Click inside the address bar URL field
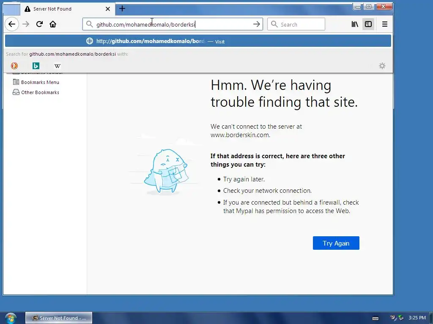This screenshot has height=324, width=433. coord(173,24)
